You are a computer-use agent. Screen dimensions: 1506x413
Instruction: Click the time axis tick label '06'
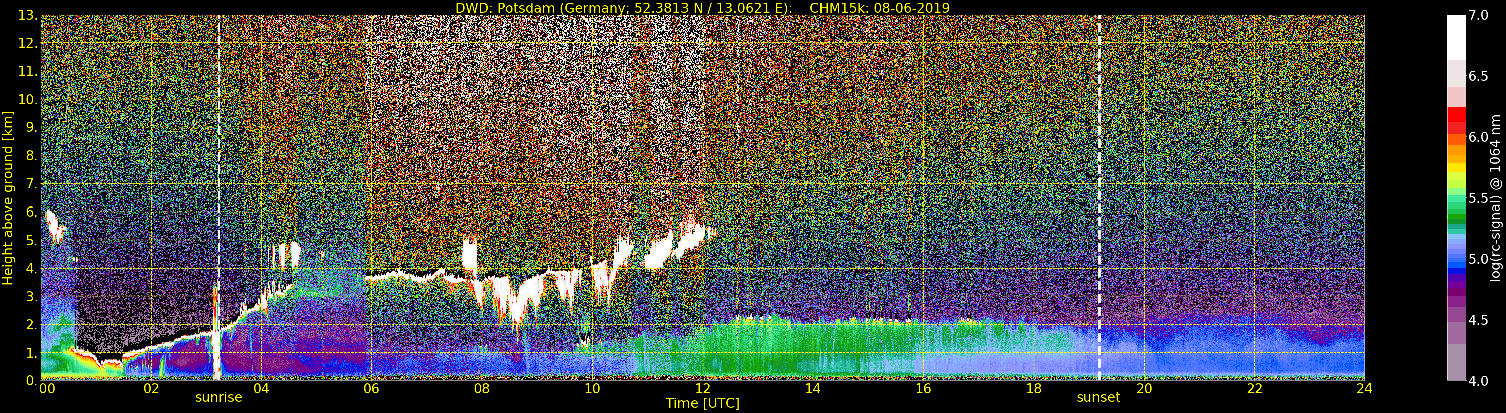pos(371,389)
